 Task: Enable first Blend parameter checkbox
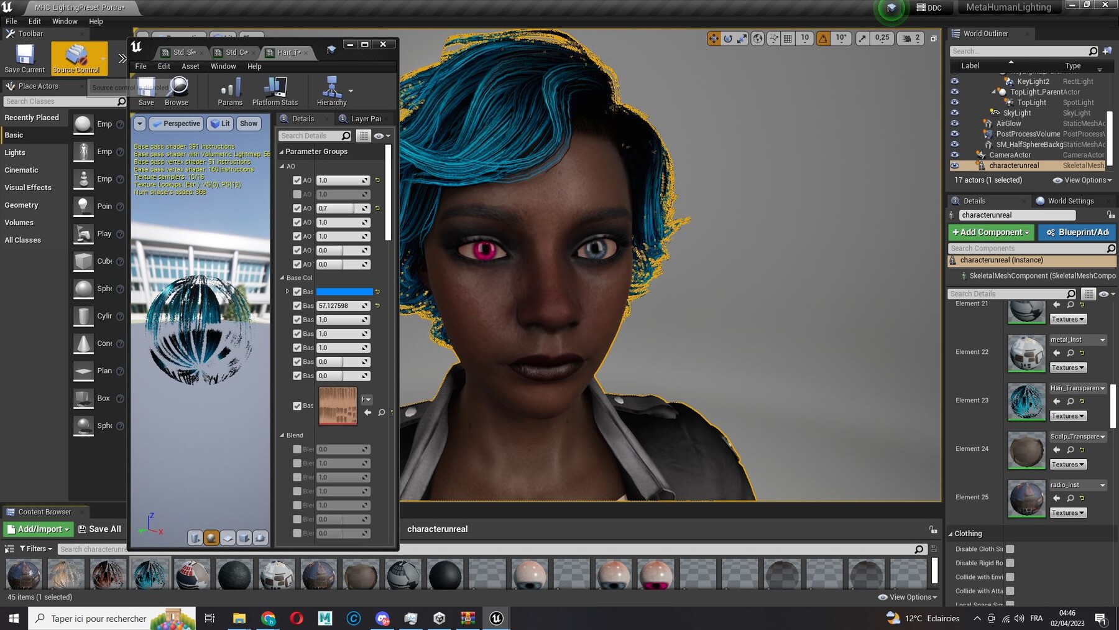(297, 450)
